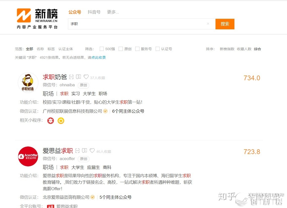287x208 pixels.
Task: Switch to the 抖音号 tab
Action: pyautogui.click(x=94, y=12)
